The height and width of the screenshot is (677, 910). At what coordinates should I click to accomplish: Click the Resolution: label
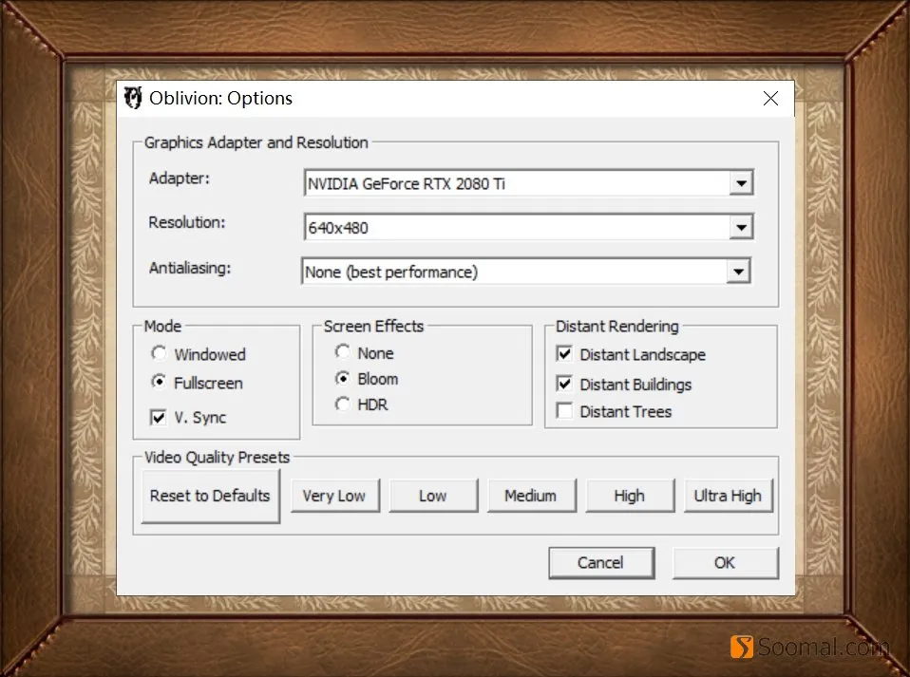187,222
